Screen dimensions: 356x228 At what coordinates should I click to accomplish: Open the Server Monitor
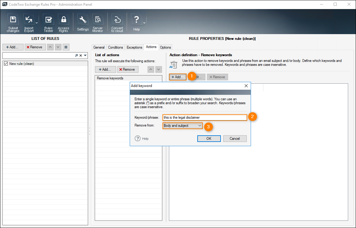pos(98,23)
